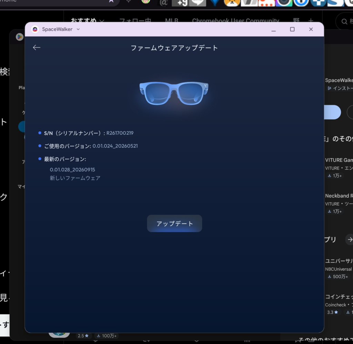
Task: Close the SpaceWalker window
Action: pos(311,29)
